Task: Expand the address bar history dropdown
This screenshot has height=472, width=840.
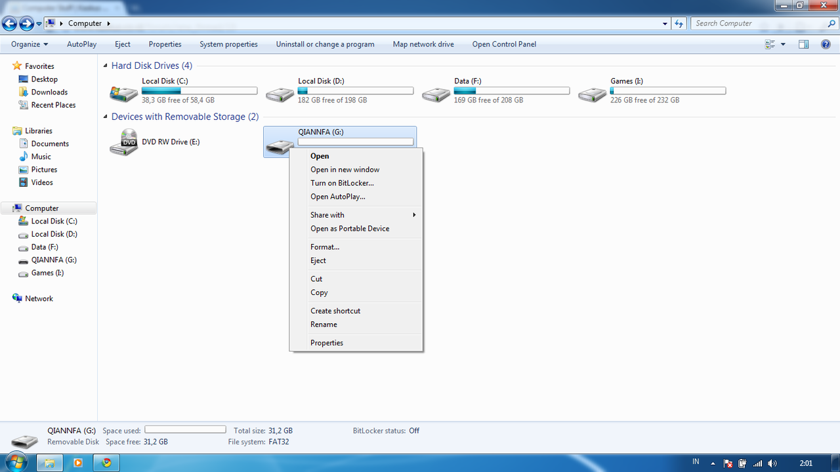Action: [665, 24]
